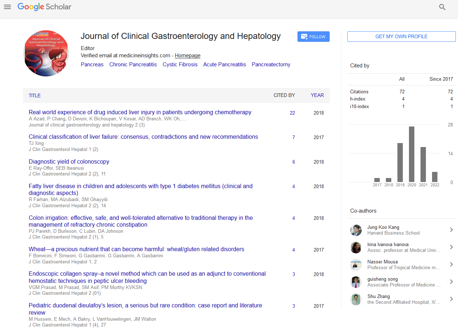Click the Google Scholar logo

[x=44, y=7]
